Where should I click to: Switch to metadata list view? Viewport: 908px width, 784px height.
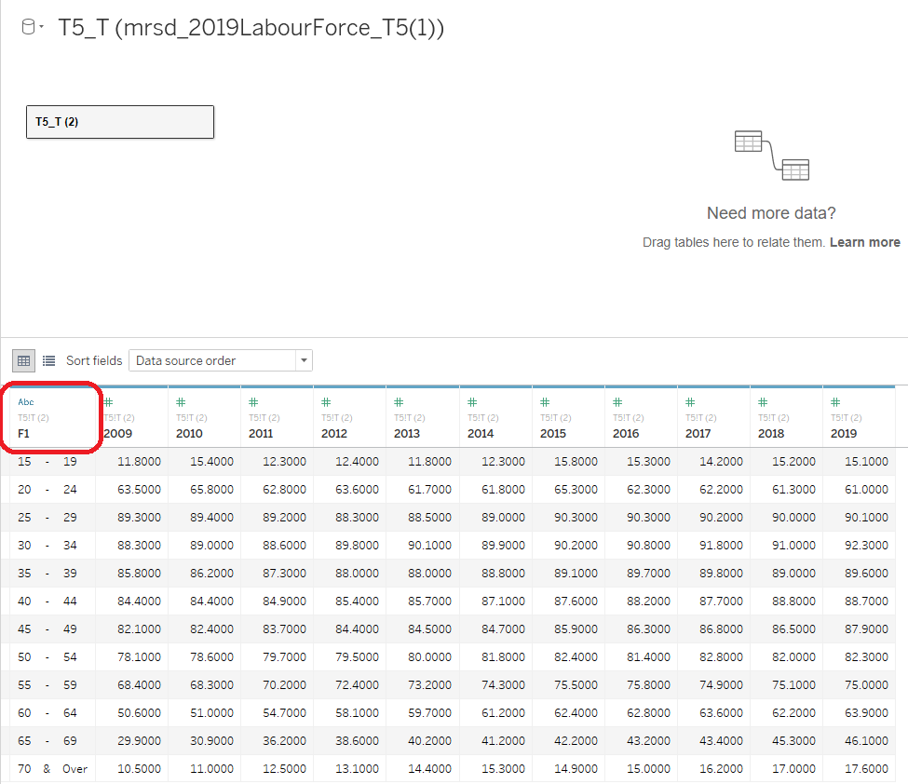[x=48, y=360]
